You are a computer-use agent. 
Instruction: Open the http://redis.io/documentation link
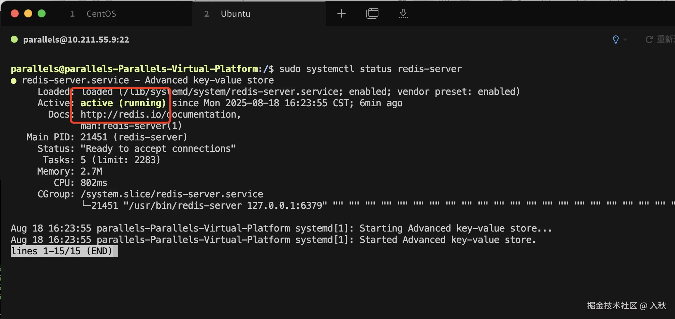coord(160,115)
